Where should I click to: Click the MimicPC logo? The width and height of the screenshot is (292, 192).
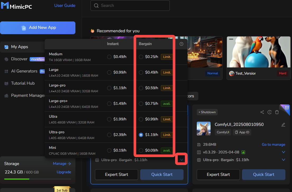pyautogui.click(x=16, y=6)
